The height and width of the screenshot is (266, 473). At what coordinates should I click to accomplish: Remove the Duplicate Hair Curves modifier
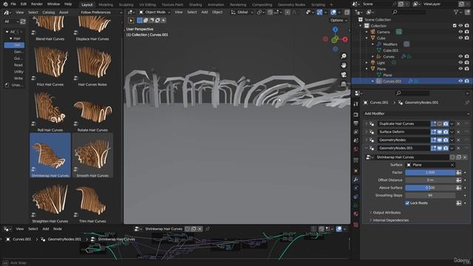(458, 123)
